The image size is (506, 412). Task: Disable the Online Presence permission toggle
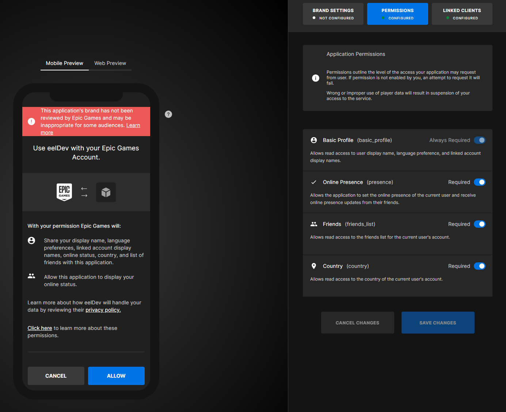[x=479, y=182]
